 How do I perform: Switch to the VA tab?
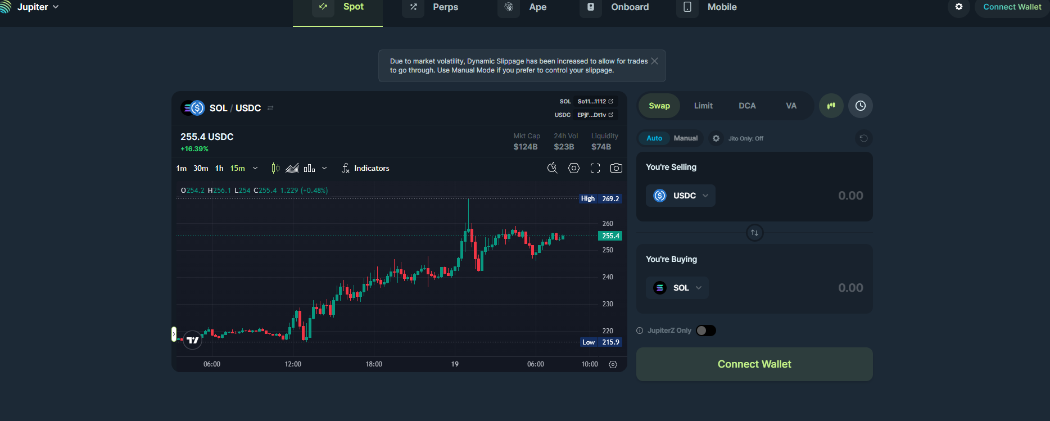point(791,106)
